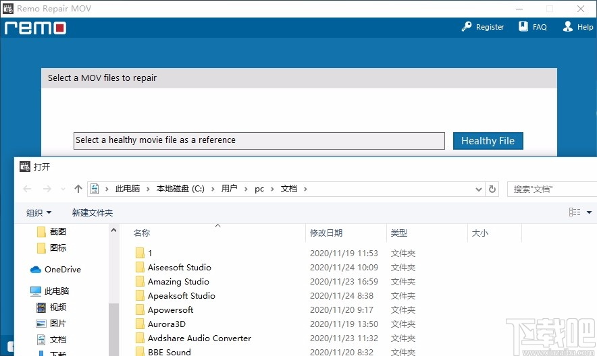597x356 pixels.
Task: Expand chevron after 文档 breadcrumb
Action: 305,189
